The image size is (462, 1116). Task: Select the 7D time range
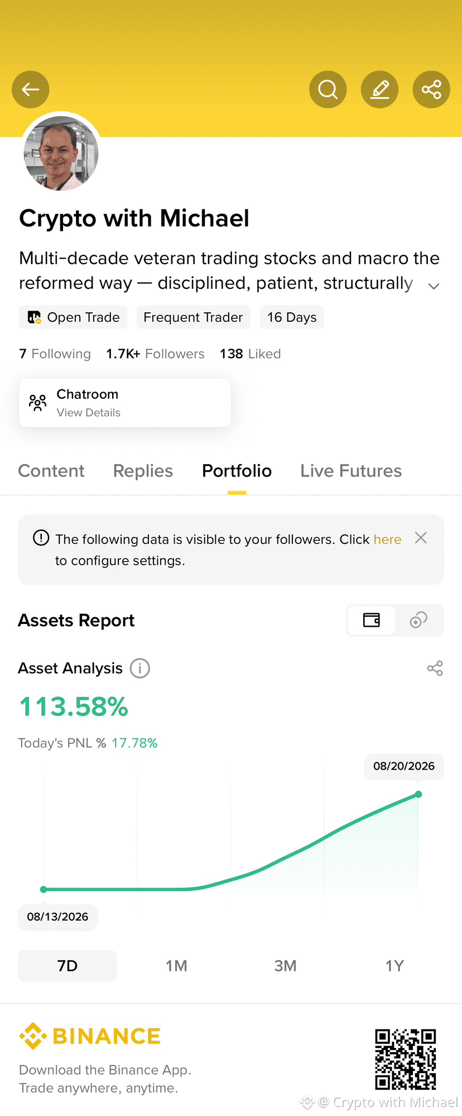tap(68, 966)
